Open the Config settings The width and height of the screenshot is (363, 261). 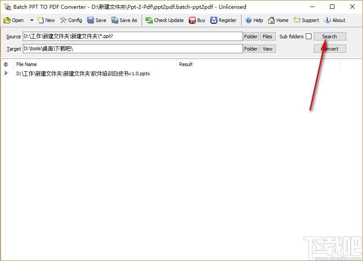click(x=71, y=20)
